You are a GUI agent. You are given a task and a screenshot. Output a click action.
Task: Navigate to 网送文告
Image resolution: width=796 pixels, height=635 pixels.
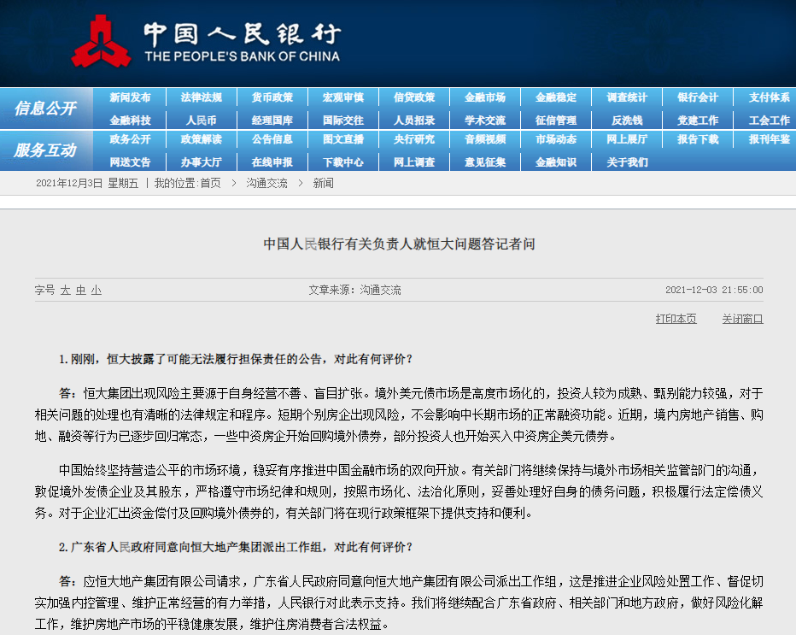pos(130,162)
